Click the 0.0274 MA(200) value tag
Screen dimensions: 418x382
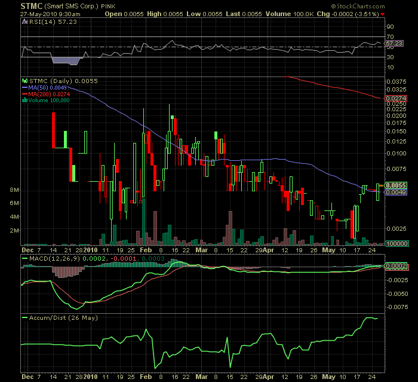coord(397,98)
